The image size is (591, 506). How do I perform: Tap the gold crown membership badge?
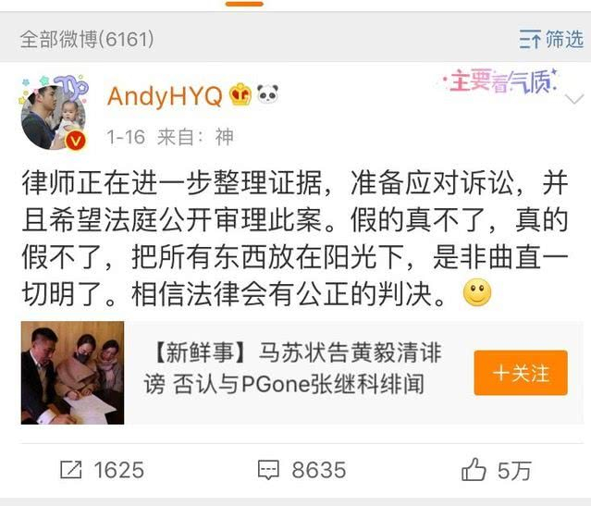(240, 94)
